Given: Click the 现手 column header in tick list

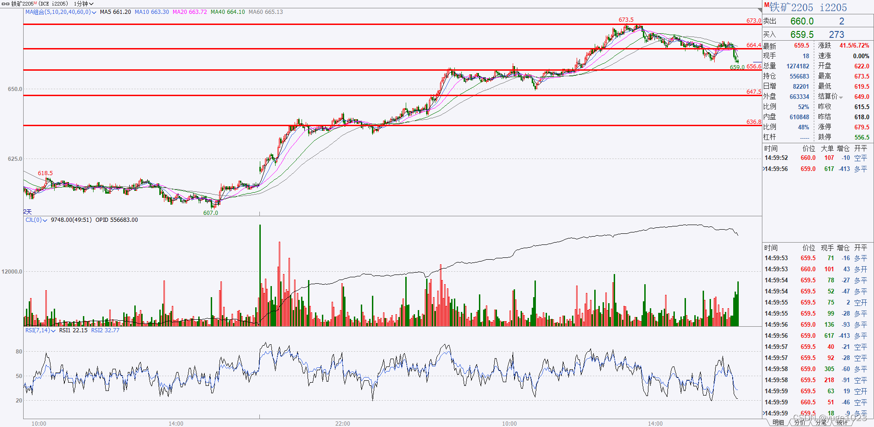Looking at the screenshot, I should tap(827, 248).
